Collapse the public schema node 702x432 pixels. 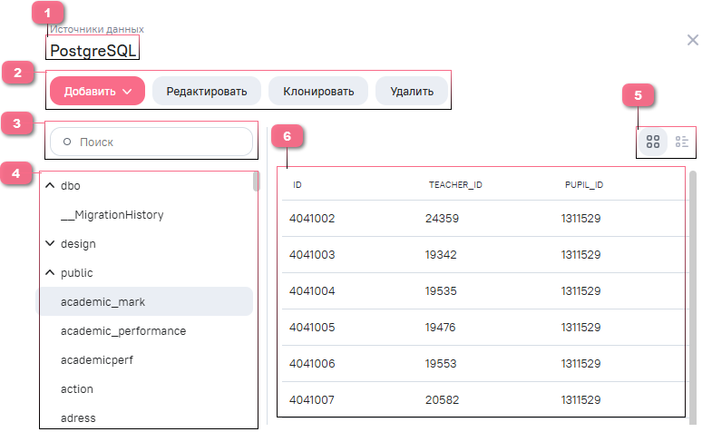(x=50, y=273)
